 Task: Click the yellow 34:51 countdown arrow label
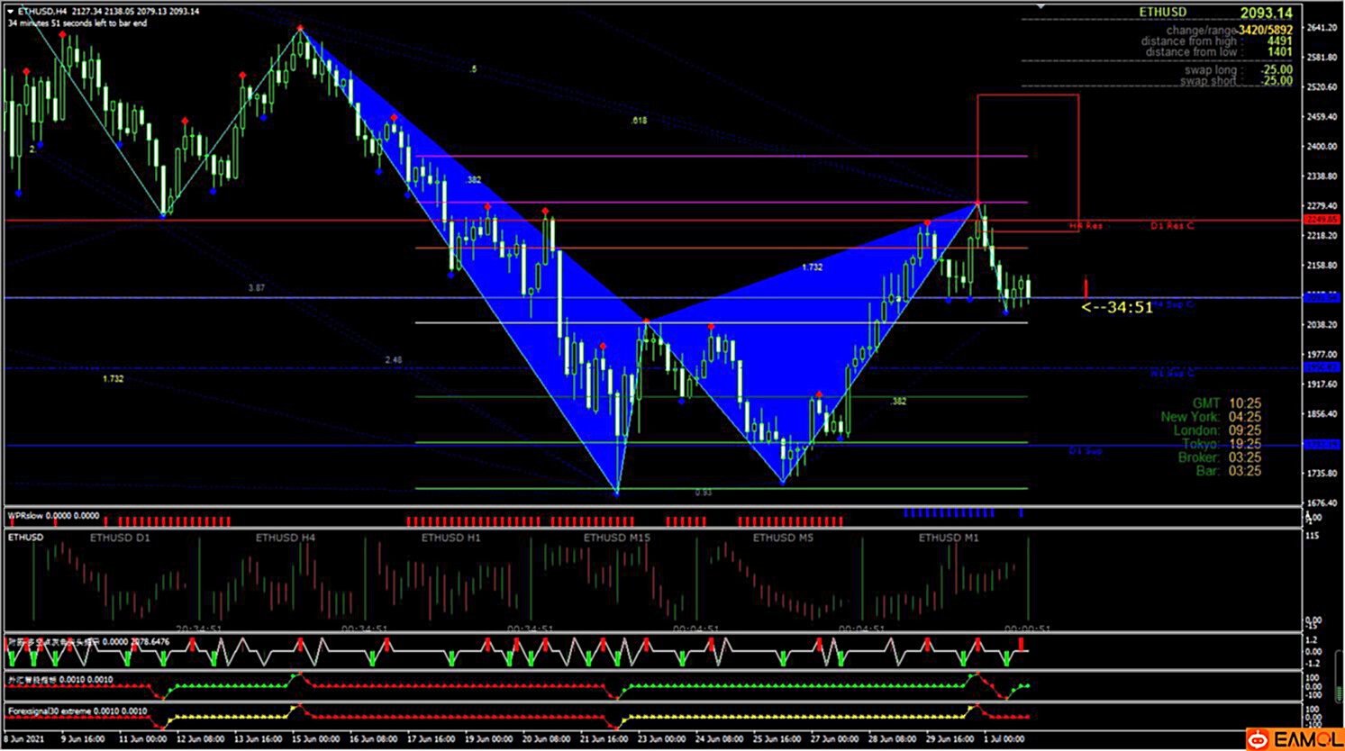click(x=1117, y=308)
